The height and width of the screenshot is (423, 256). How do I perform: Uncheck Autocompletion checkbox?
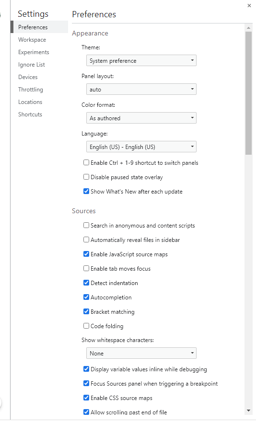(86, 297)
